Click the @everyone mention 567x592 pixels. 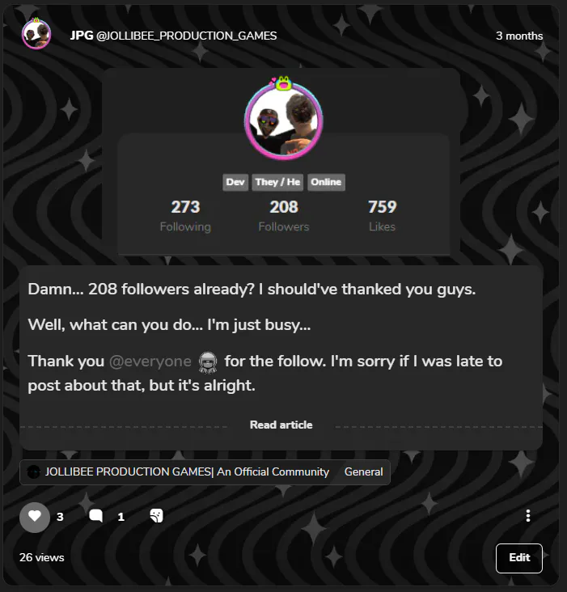click(150, 362)
